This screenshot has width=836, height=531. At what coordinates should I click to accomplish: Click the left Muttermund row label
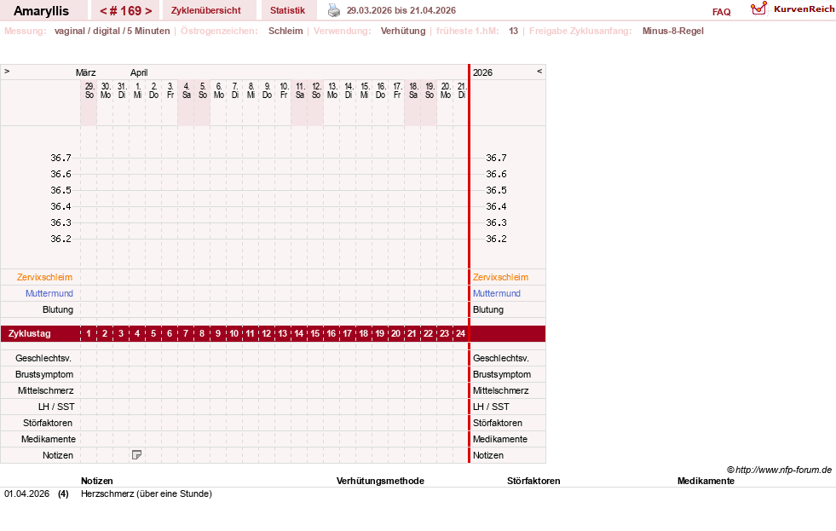point(49,293)
